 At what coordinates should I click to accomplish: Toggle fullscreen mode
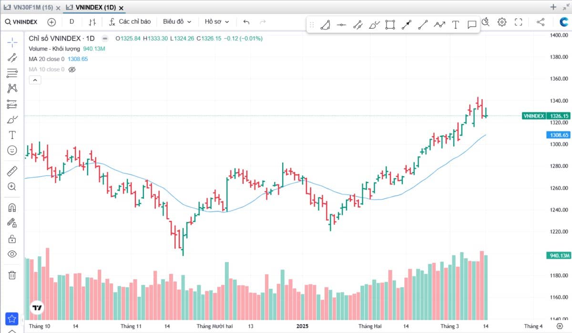[x=519, y=22]
